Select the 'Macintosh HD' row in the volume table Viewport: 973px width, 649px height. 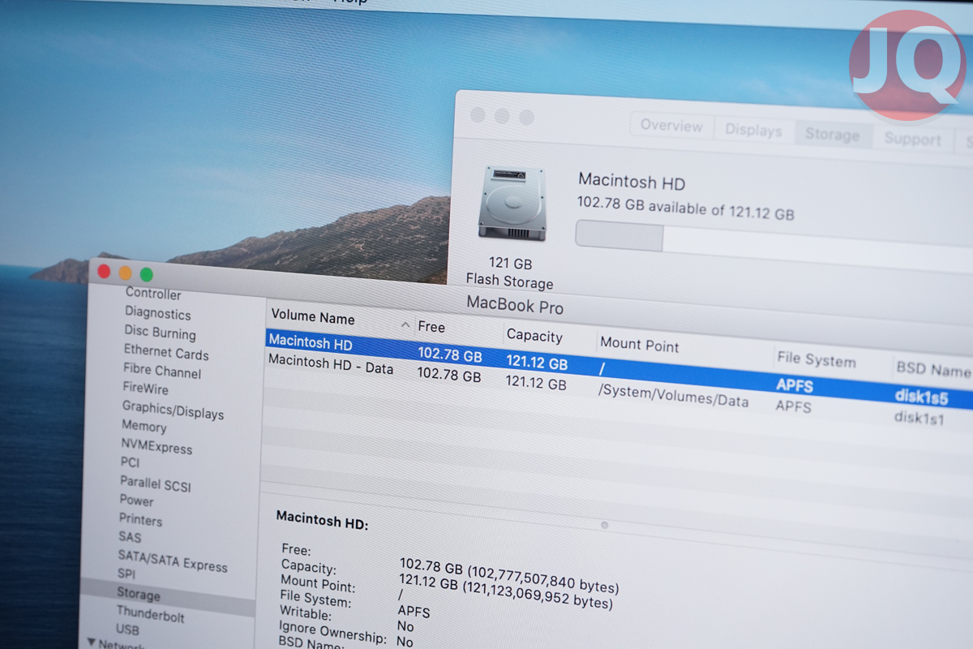pyautogui.click(x=619, y=369)
